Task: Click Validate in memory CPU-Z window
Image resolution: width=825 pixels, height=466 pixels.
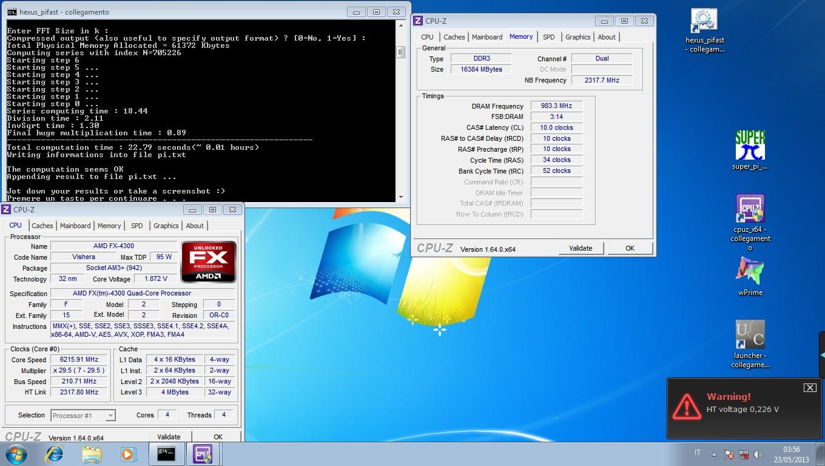Action: (580, 248)
